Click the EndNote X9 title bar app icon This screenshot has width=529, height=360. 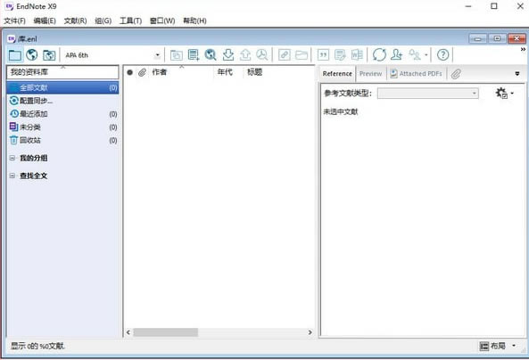[9, 6]
